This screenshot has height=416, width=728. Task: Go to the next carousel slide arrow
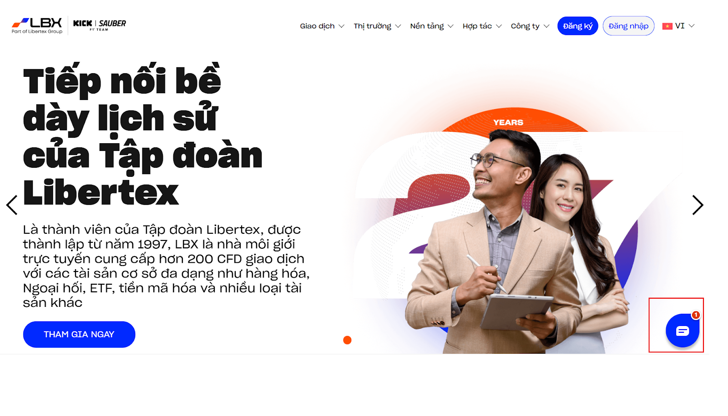(698, 205)
